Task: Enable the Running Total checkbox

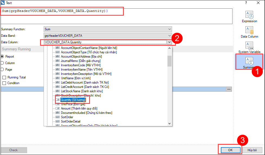Action: (x=4, y=77)
